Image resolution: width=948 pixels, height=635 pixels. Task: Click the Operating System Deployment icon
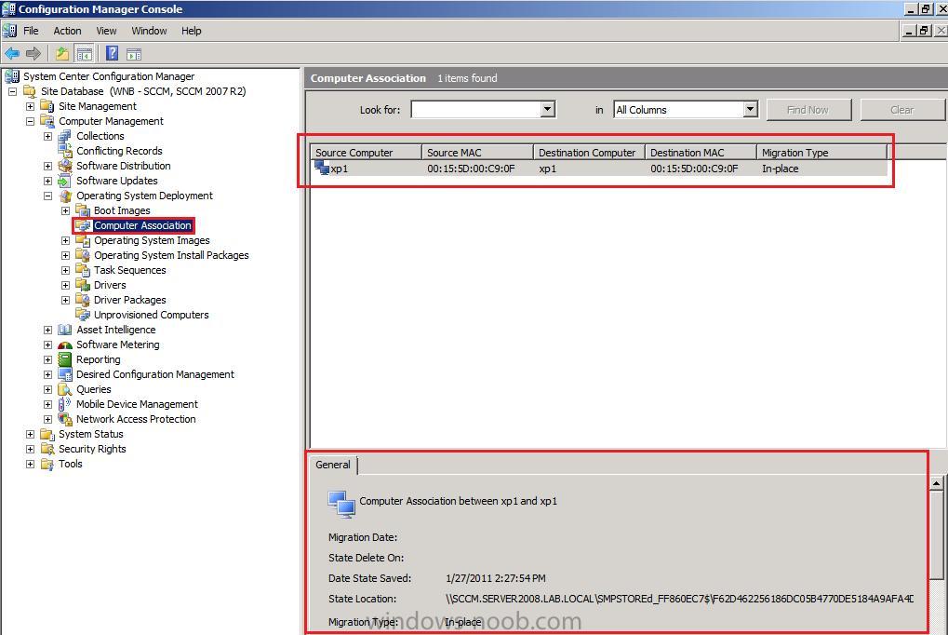65,196
